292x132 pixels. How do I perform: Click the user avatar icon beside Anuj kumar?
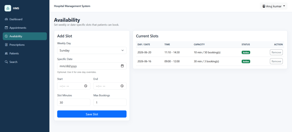(x=264, y=6)
